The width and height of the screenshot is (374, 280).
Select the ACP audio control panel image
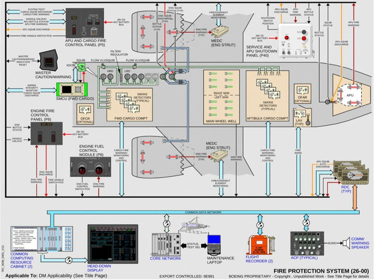pos(307,243)
